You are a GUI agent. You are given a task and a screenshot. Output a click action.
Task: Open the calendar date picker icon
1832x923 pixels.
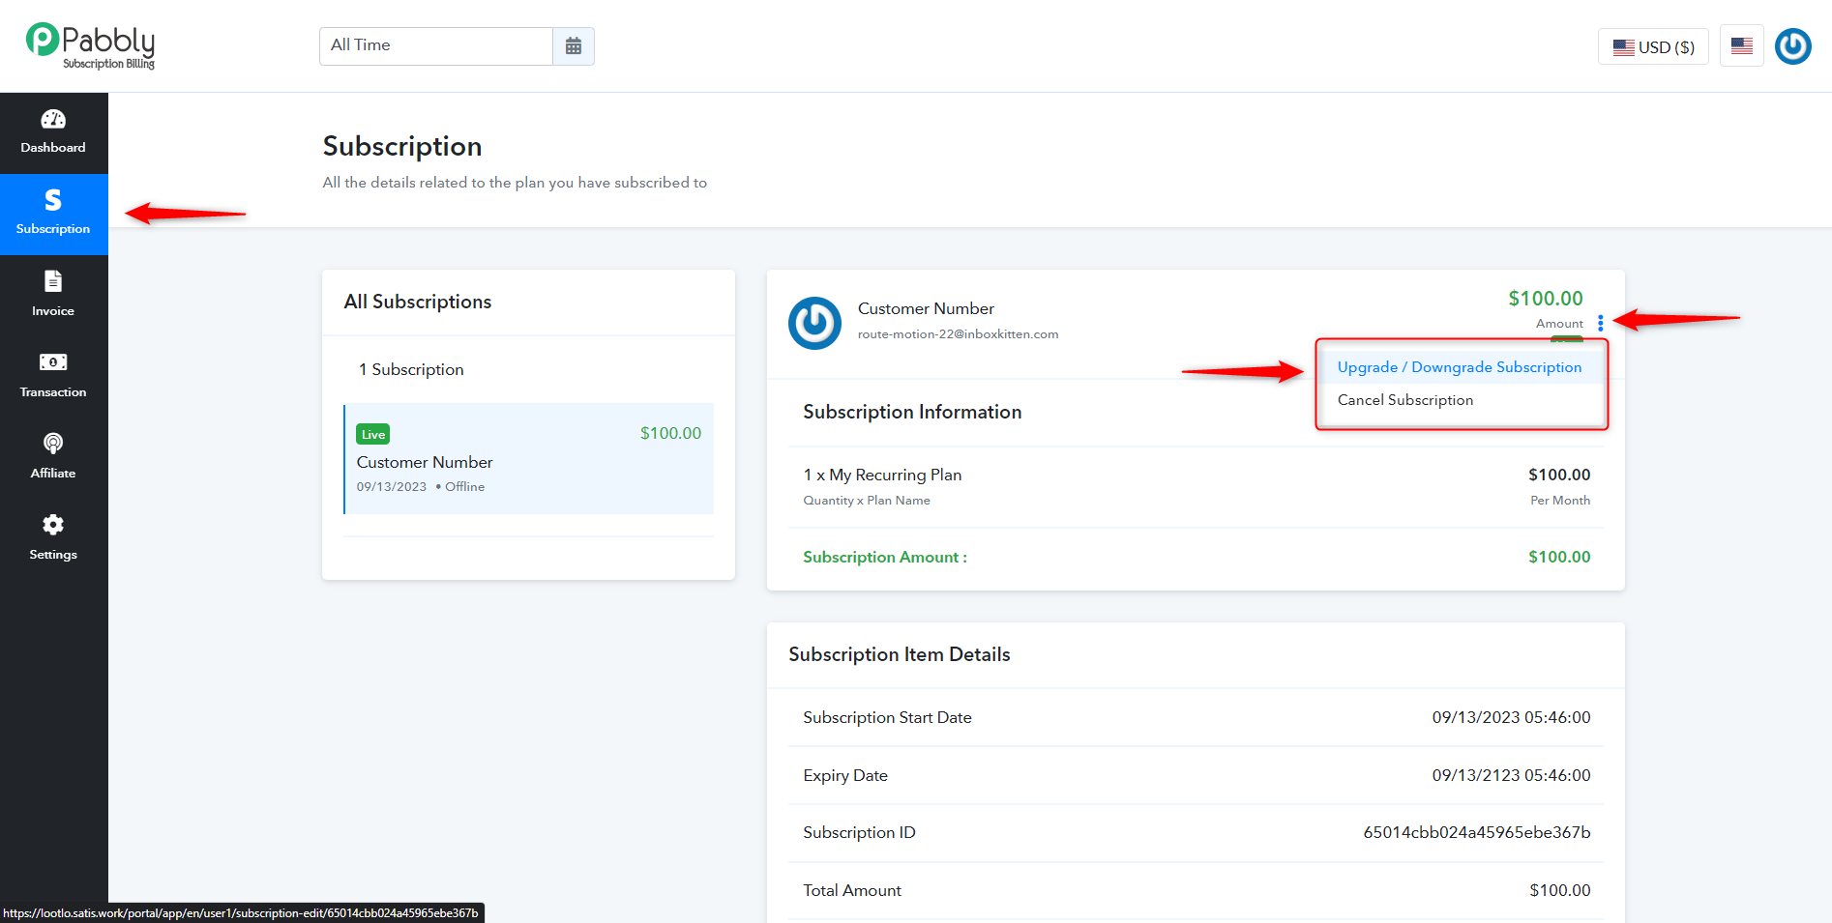[574, 46]
